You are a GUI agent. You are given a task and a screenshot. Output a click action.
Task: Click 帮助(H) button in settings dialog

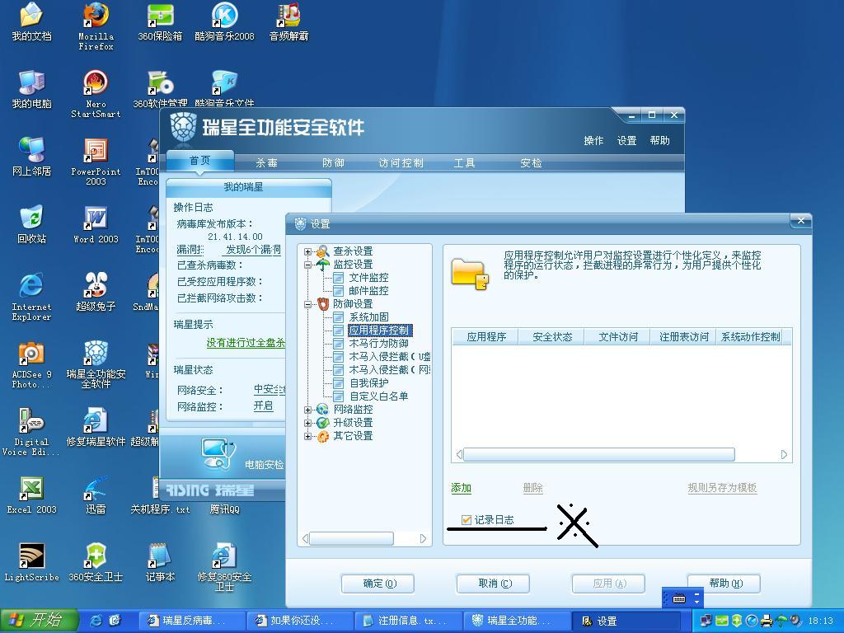click(x=724, y=584)
